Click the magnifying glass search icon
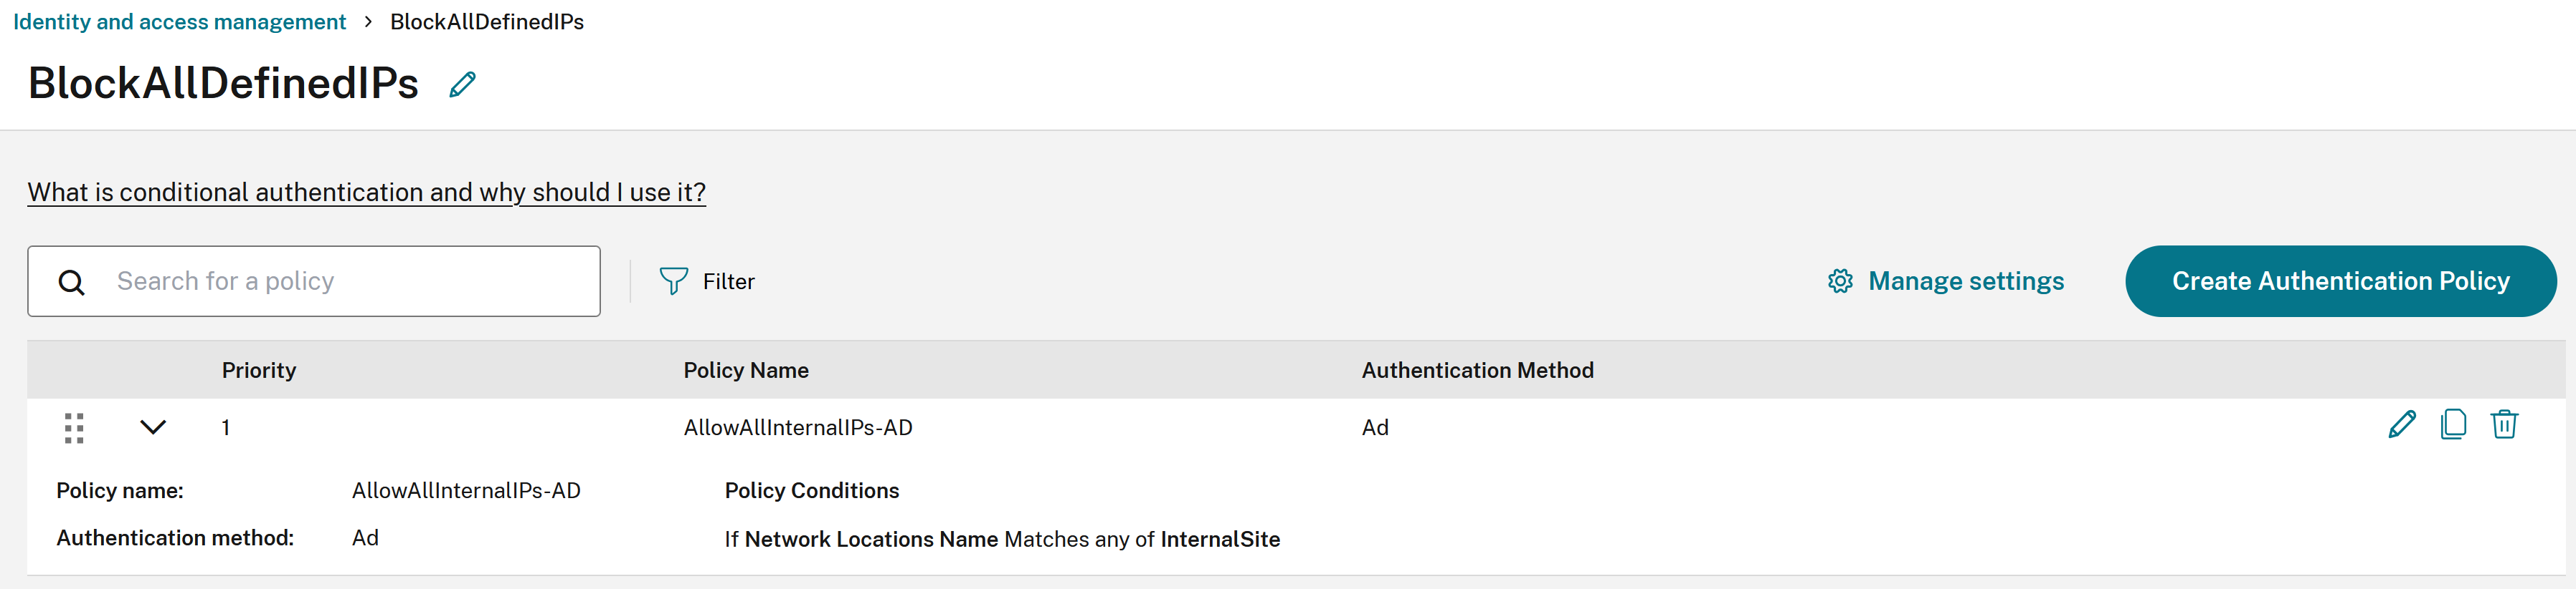The height and width of the screenshot is (589, 2576). (x=72, y=283)
